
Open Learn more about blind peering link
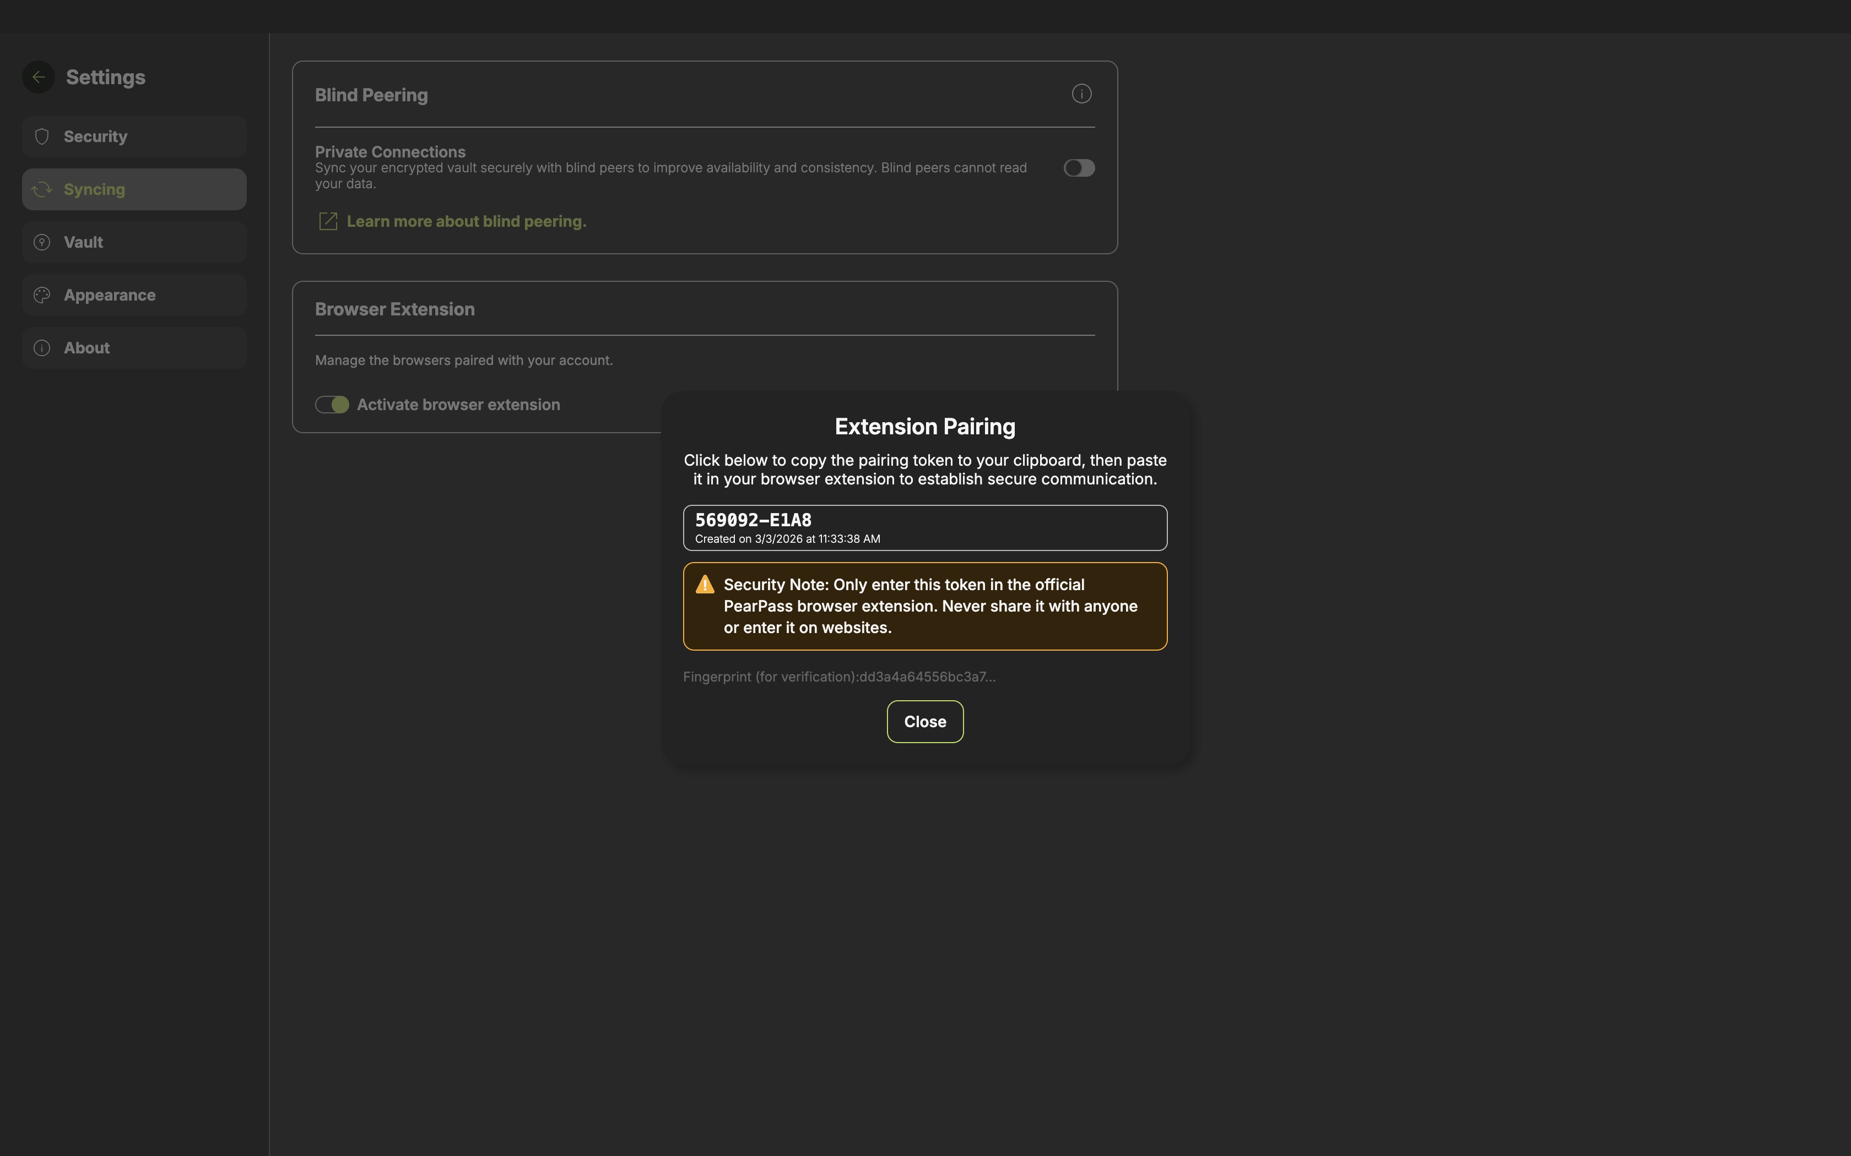[x=466, y=222]
